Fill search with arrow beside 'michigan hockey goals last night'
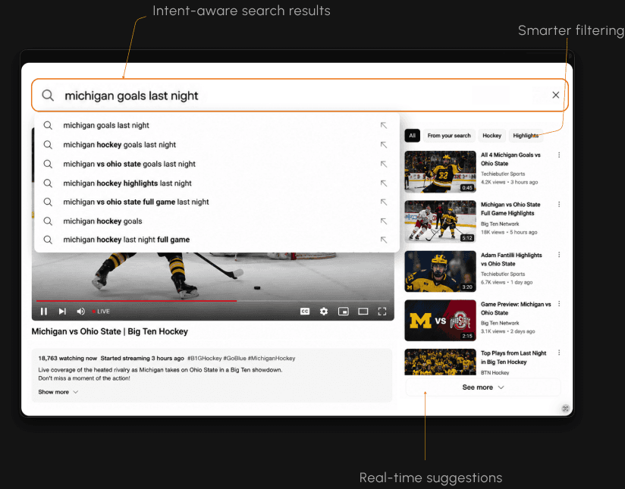 [x=384, y=145]
